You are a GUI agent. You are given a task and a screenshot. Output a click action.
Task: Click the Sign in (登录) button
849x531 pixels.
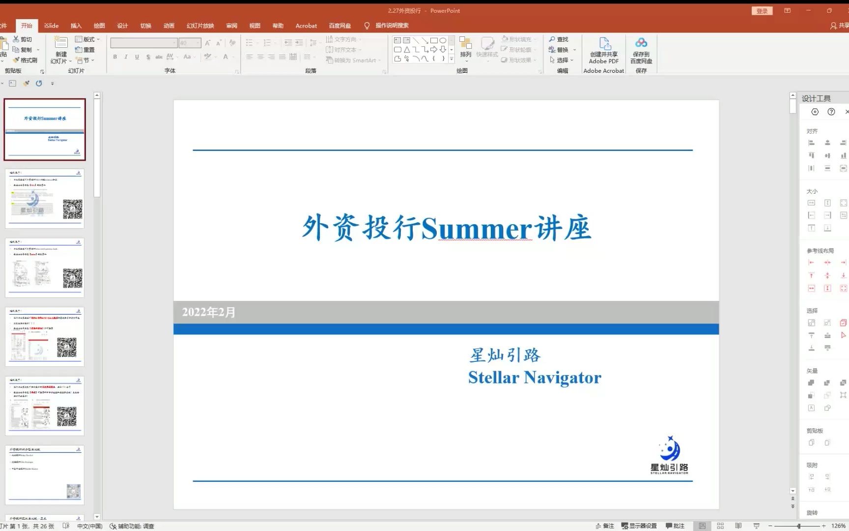click(762, 11)
